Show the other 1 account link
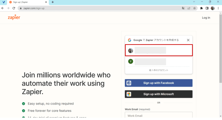 158,70
